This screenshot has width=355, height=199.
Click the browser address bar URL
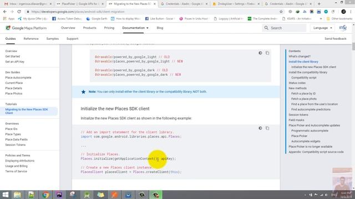(78, 12)
